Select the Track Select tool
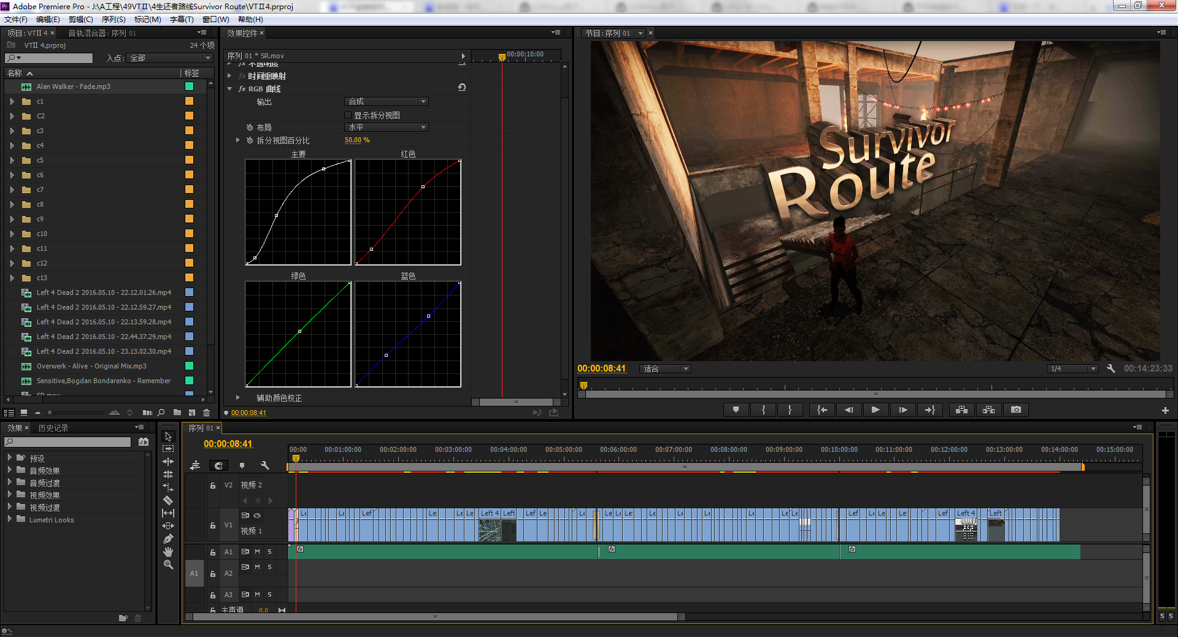 [x=168, y=449]
